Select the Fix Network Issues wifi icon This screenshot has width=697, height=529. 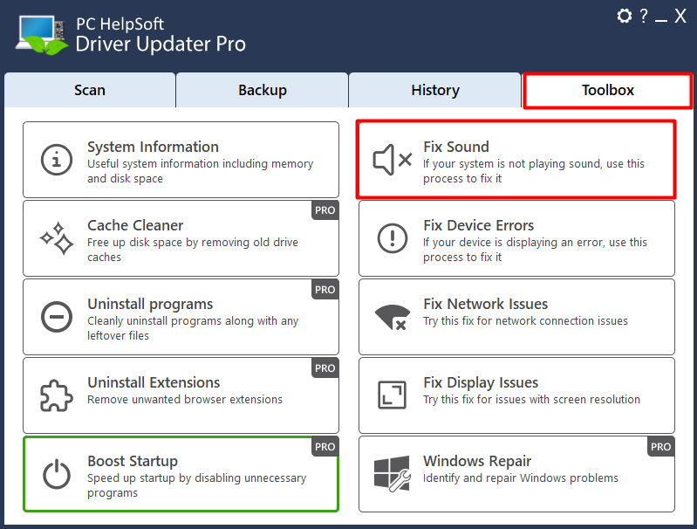pyautogui.click(x=392, y=317)
